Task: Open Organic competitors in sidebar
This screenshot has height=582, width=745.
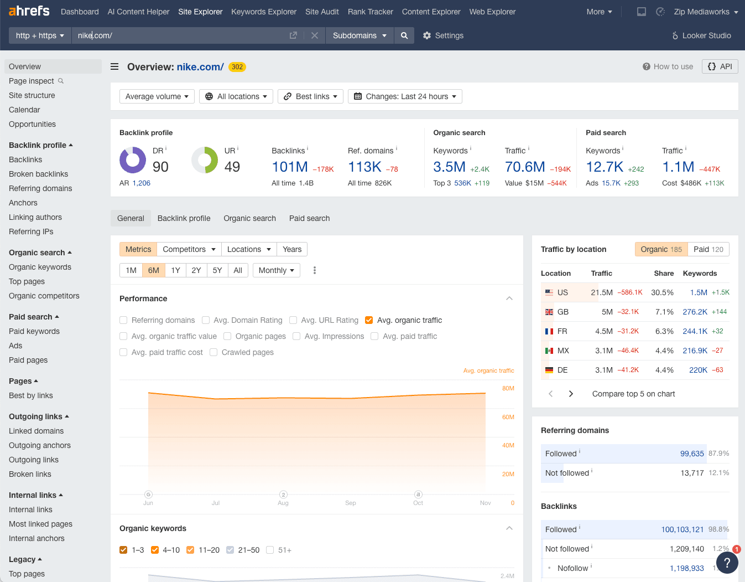Action: (x=44, y=296)
